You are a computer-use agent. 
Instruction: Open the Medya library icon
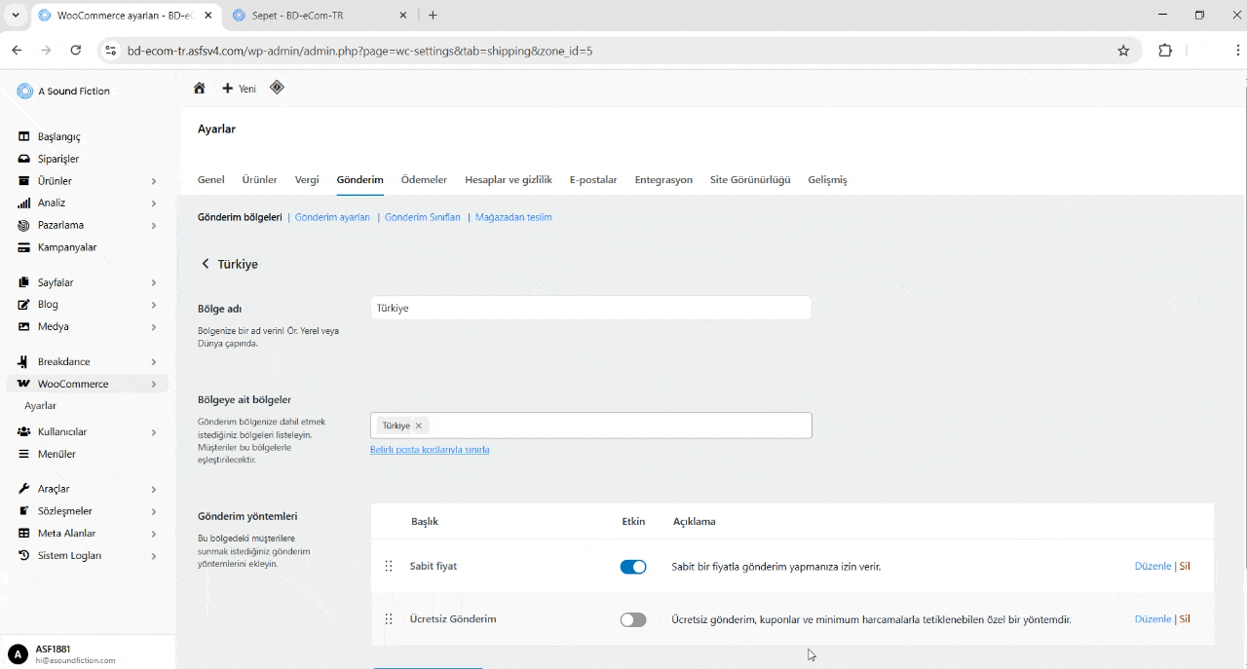click(x=23, y=326)
